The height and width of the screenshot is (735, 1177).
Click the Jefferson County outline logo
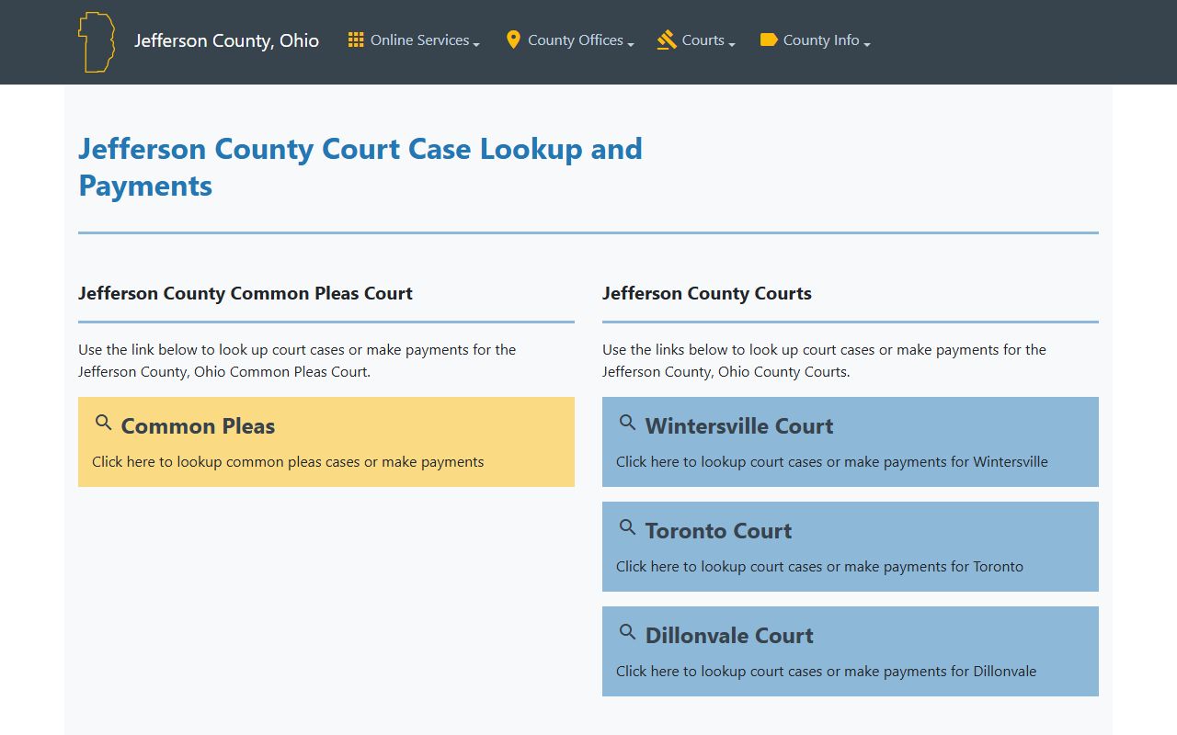[97, 42]
